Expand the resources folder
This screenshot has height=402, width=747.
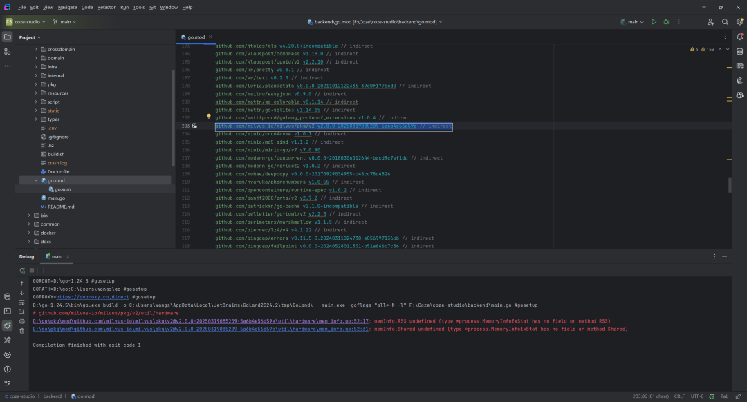(36, 93)
